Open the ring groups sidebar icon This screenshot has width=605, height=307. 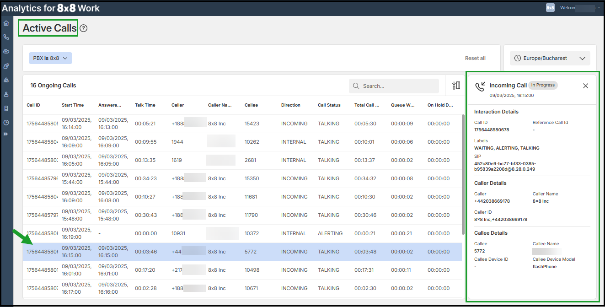6,80
